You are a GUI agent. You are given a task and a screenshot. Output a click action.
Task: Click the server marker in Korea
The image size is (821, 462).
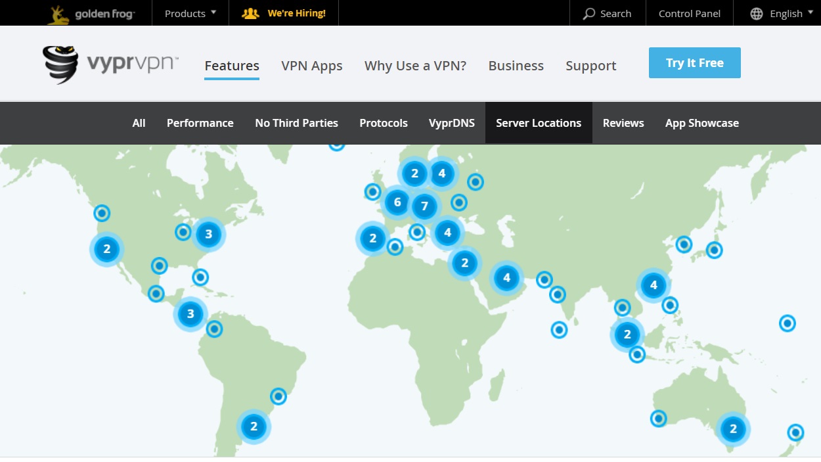684,244
